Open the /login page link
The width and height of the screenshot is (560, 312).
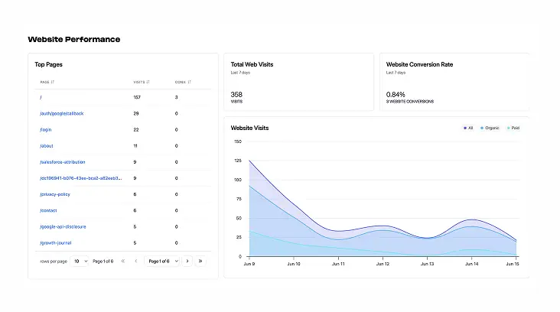pyautogui.click(x=45, y=129)
